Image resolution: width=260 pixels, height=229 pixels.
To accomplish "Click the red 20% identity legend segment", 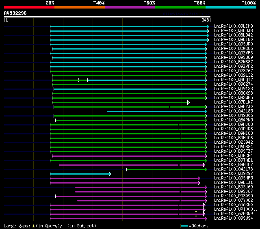I will [29, 7].
